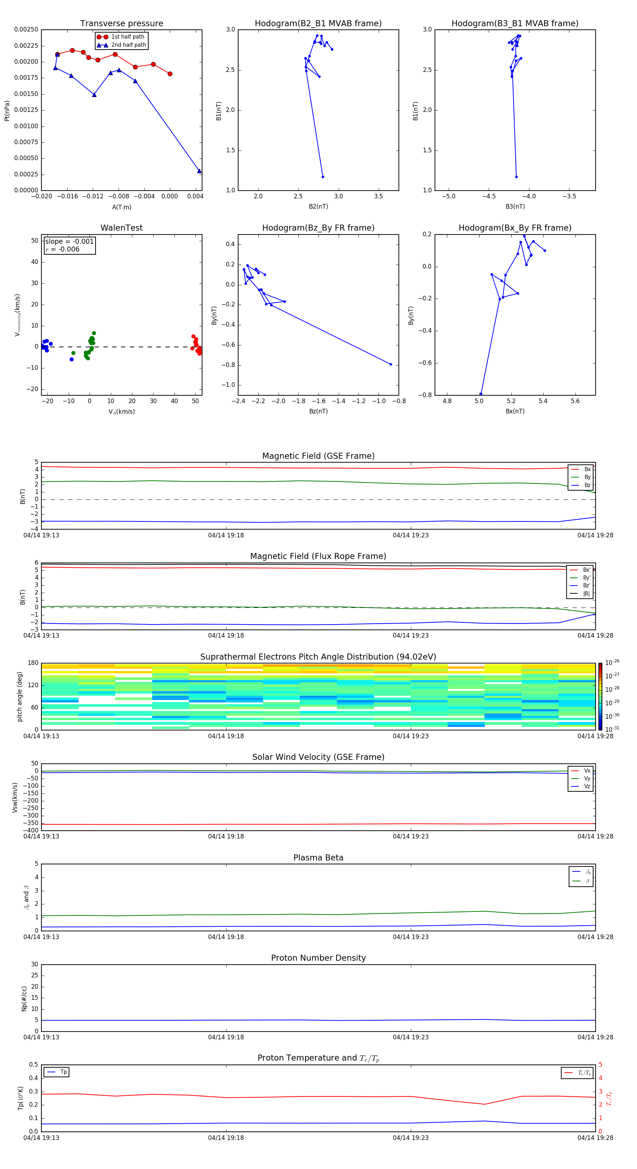Click the 'Plasma Beta' plot title
The width and height of the screenshot is (637, 1169).
(318, 858)
